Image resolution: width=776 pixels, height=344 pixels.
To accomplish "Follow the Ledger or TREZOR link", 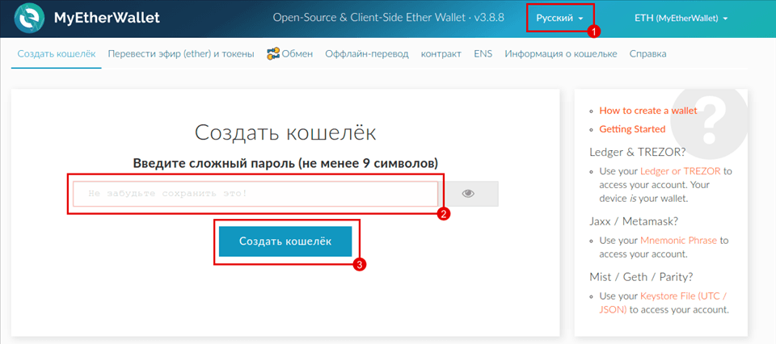I will click(x=681, y=172).
